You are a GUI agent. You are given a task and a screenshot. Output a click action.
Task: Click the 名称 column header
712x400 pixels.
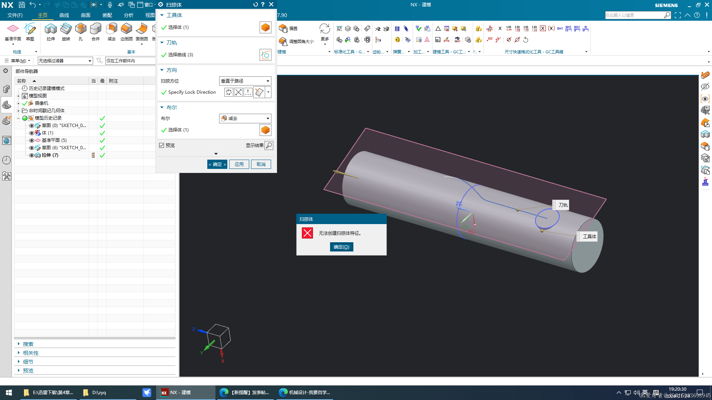pyautogui.click(x=52, y=81)
